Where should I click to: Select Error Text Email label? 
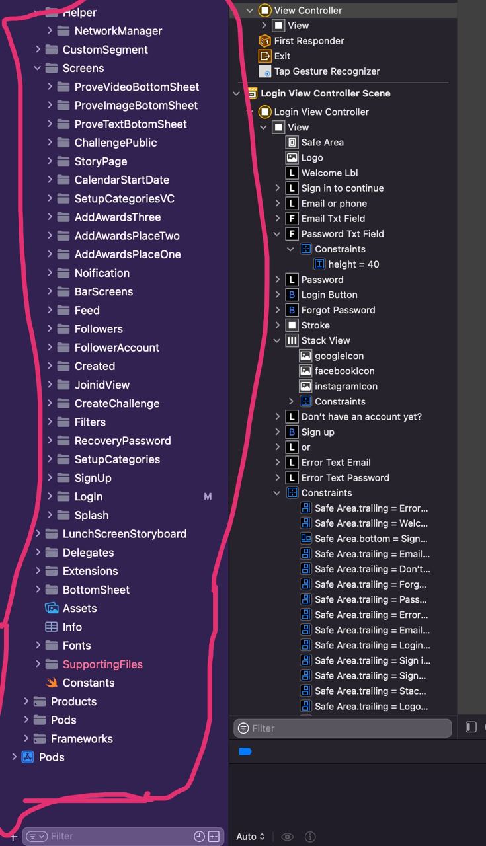tap(336, 462)
